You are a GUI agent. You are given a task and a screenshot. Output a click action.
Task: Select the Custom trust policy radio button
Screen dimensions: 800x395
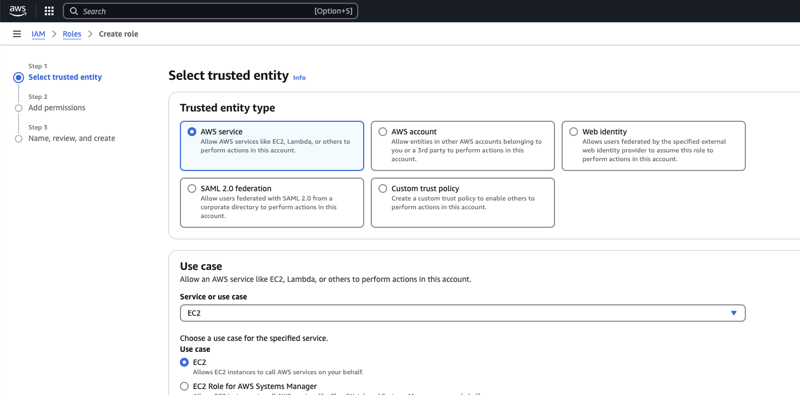tap(383, 188)
